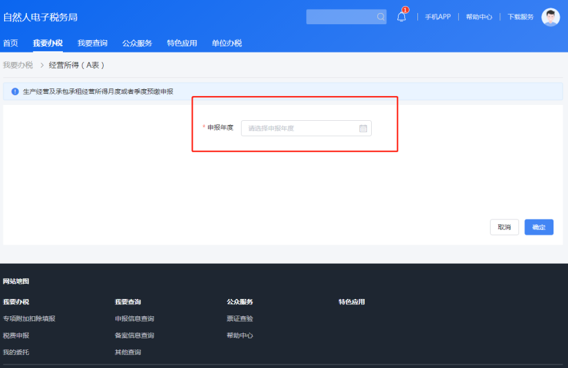568x368 pixels.
Task: Open 帮助中心 footer link
Action: click(240, 336)
